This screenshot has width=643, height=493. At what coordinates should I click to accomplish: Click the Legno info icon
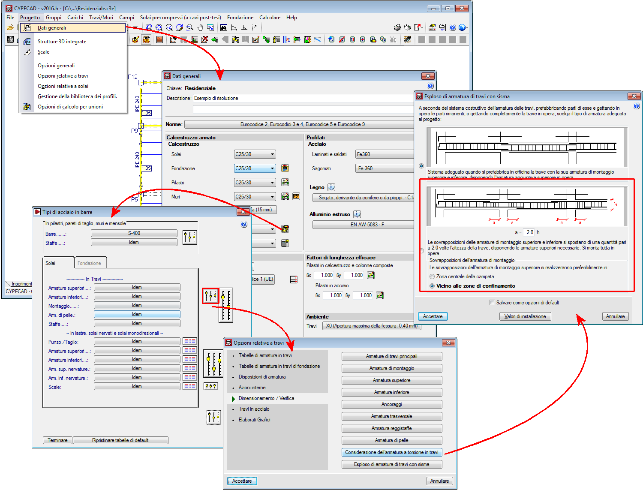click(331, 187)
